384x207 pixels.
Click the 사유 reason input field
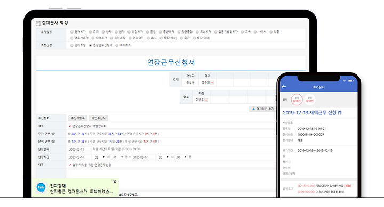click(x=172, y=165)
